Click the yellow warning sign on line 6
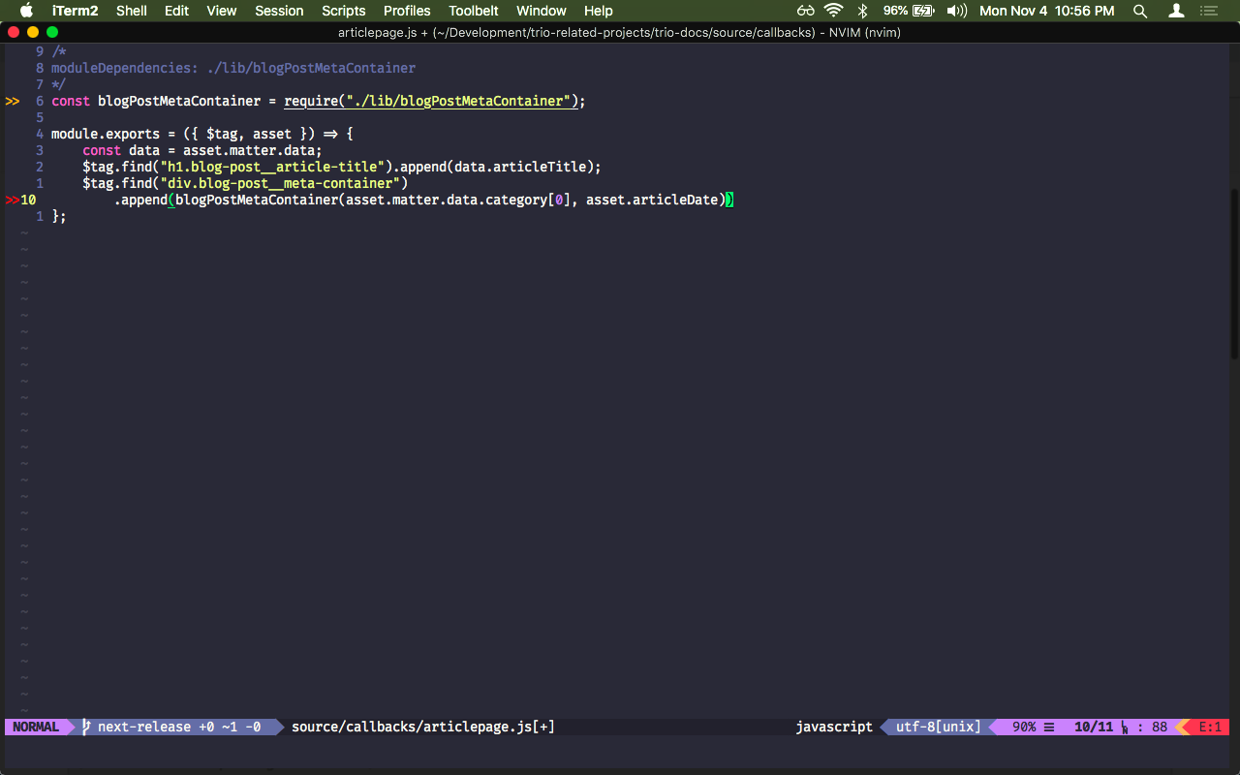This screenshot has width=1240, height=775. click(x=13, y=101)
